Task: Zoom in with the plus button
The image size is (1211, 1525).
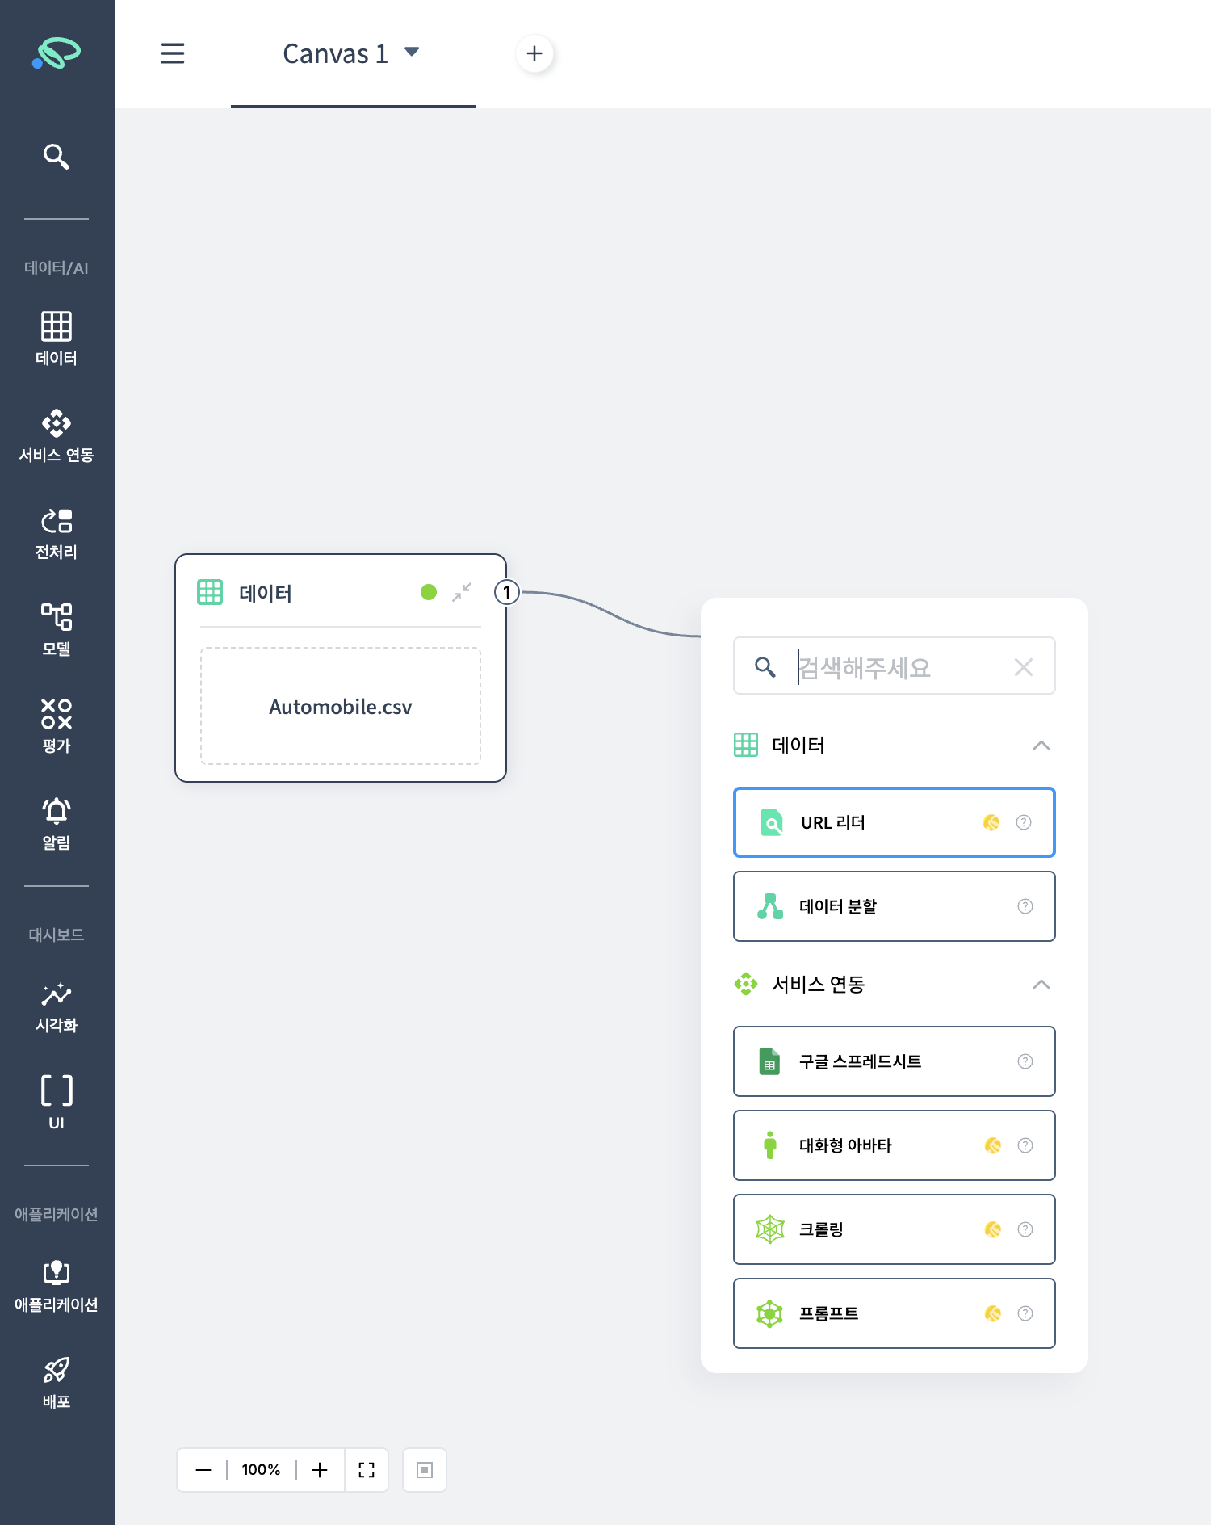Action: coord(320,1470)
